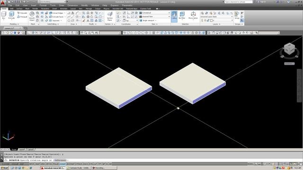Click the Windows Start button
Viewport: 303px width, 170px height.
(x=4, y=168)
